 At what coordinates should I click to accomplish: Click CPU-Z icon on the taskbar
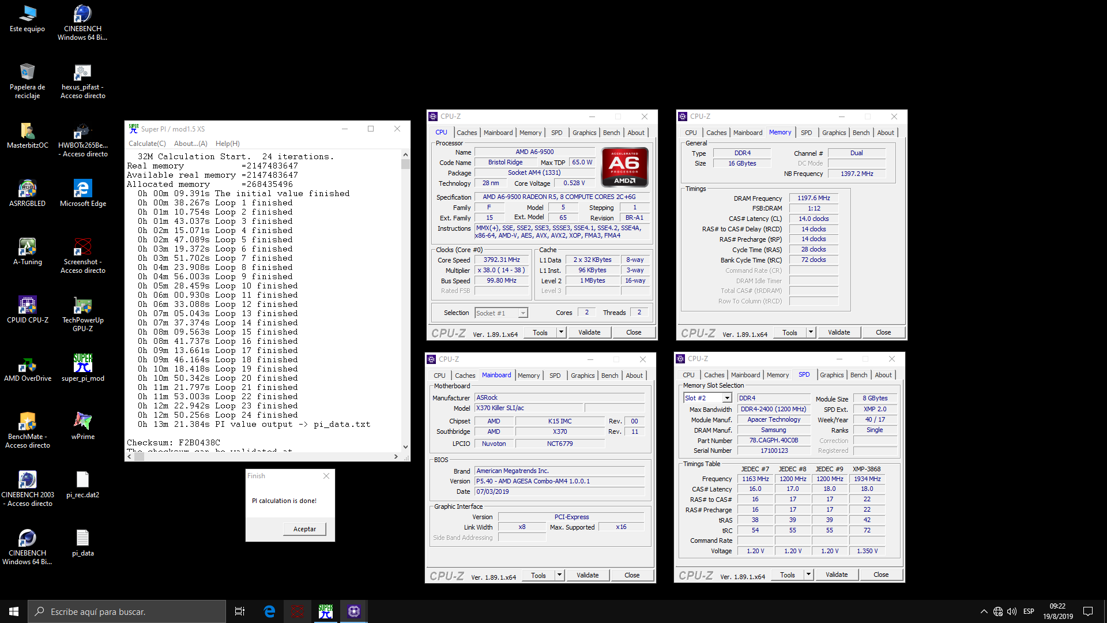(x=354, y=611)
